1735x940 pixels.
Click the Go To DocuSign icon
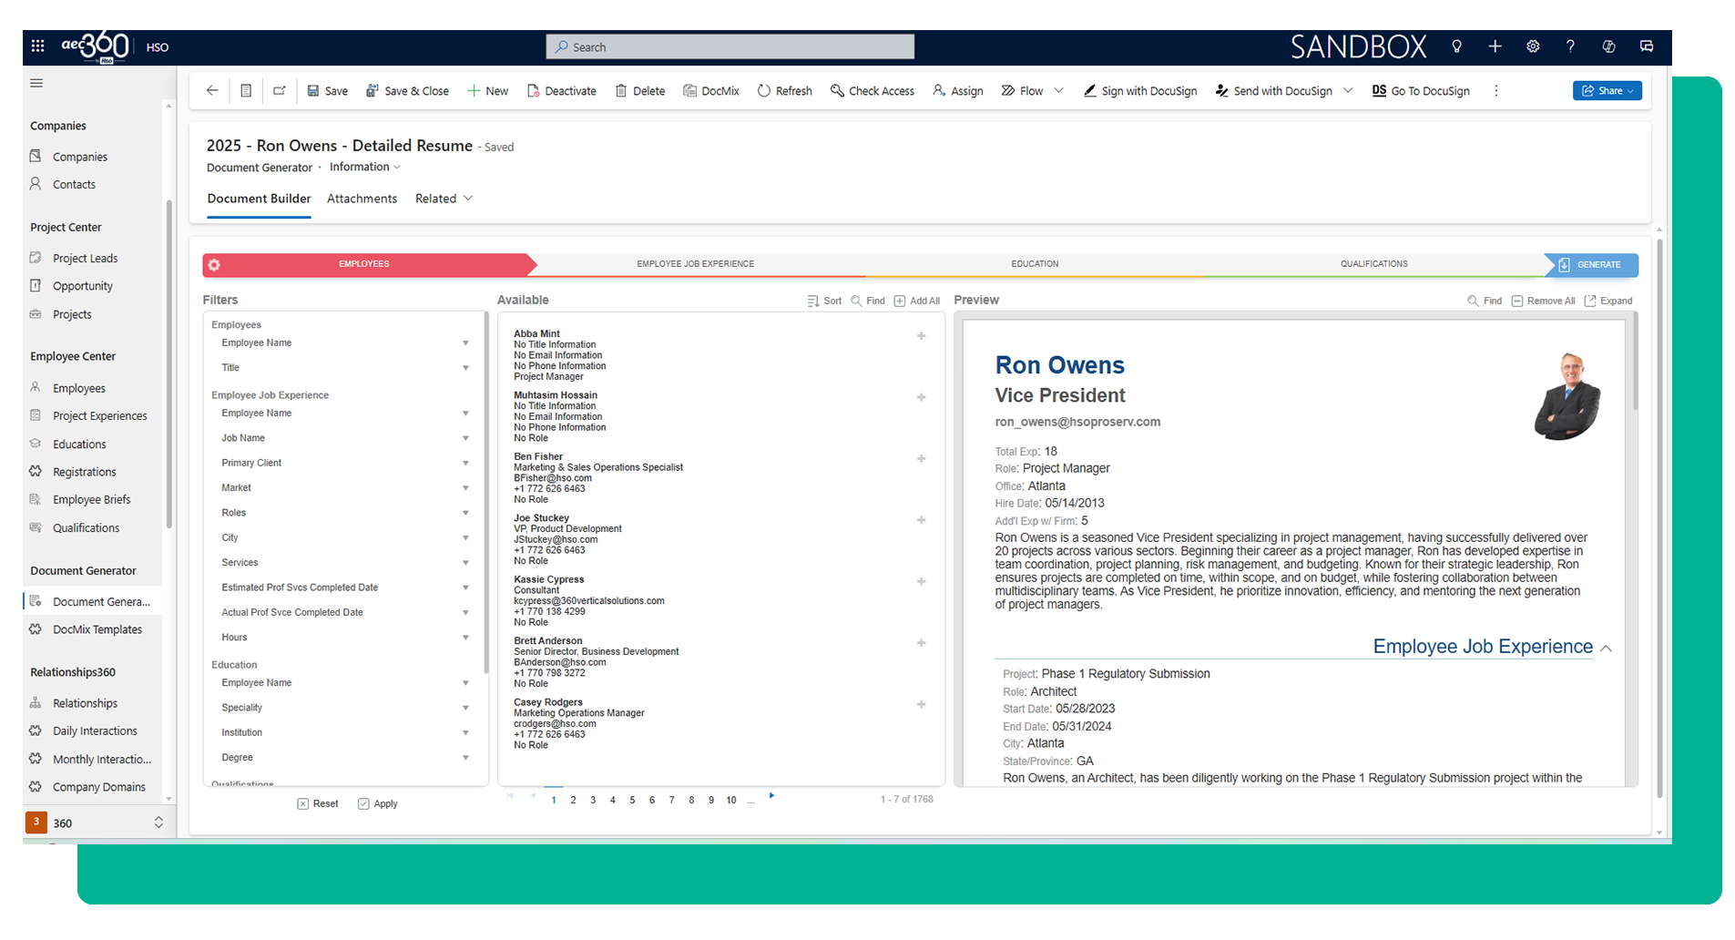point(1379,91)
